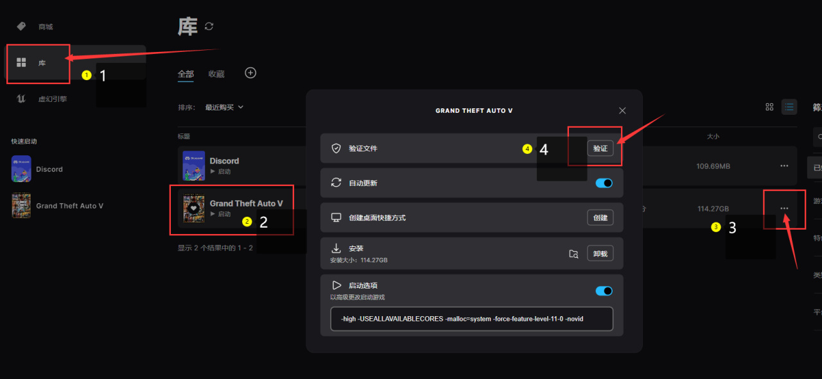Toggle the 自动更新 auto-update switch

tap(604, 183)
